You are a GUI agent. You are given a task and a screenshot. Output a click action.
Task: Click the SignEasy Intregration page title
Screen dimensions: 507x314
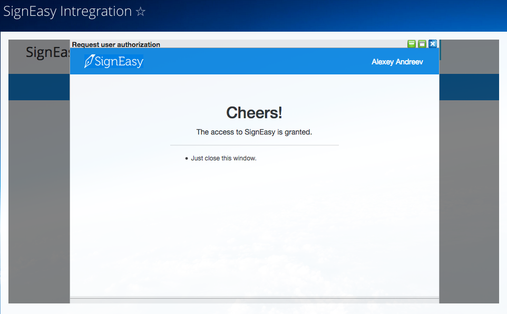click(x=67, y=12)
